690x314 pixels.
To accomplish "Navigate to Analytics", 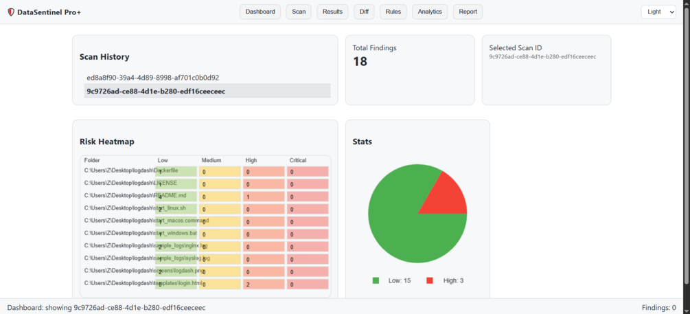I will (430, 12).
